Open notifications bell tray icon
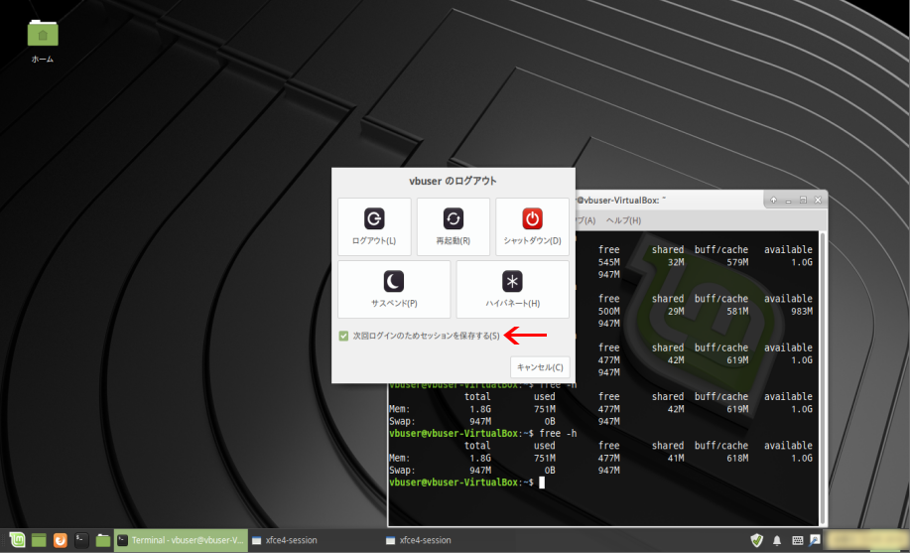Screen dimensions: 910x553 click(x=777, y=541)
